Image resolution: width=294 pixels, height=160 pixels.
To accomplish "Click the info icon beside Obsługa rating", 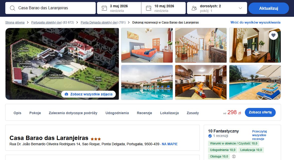I will click(234, 156).
